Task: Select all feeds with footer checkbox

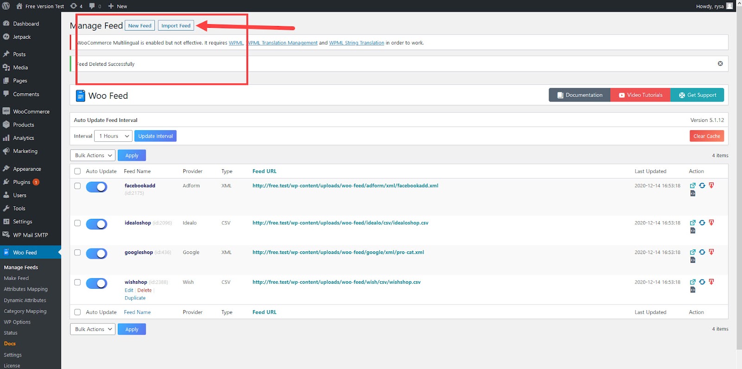Action: pyautogui.click(x=77, y=312)
